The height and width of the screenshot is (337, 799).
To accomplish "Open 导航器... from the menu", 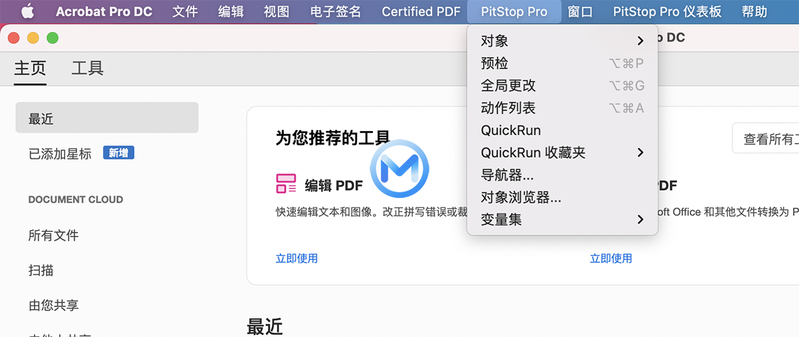I will [x=563, y=175].
